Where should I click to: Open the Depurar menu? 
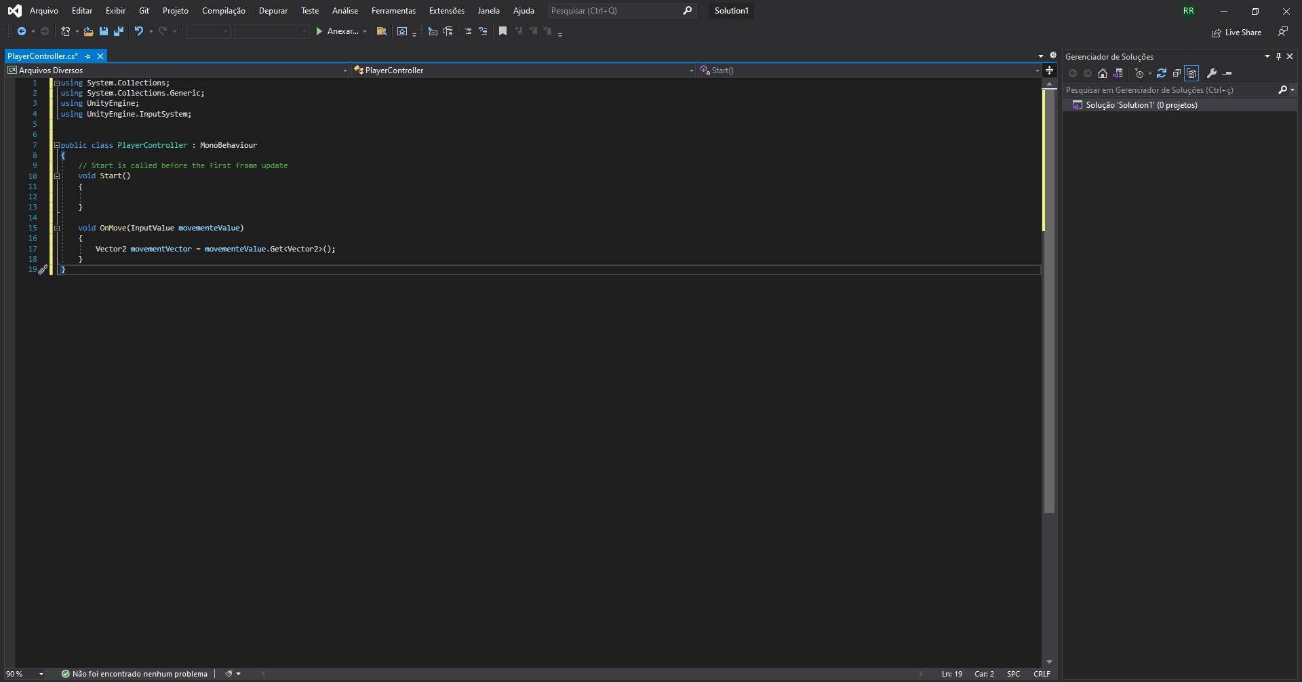tap(273, 11)
